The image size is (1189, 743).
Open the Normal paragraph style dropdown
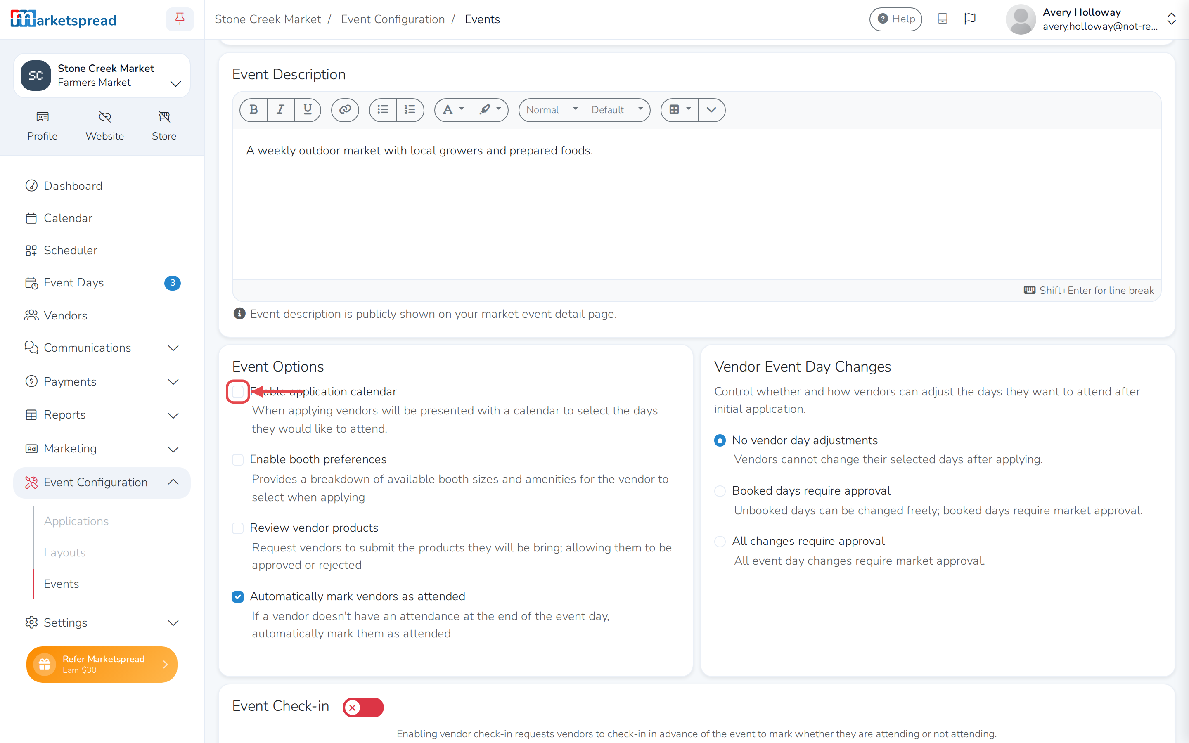pyautogui.click(x=552, y=109)
